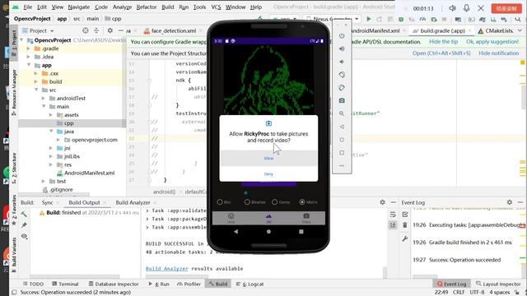Mute recorder speaker icon
527x296 pixels.
452,8
